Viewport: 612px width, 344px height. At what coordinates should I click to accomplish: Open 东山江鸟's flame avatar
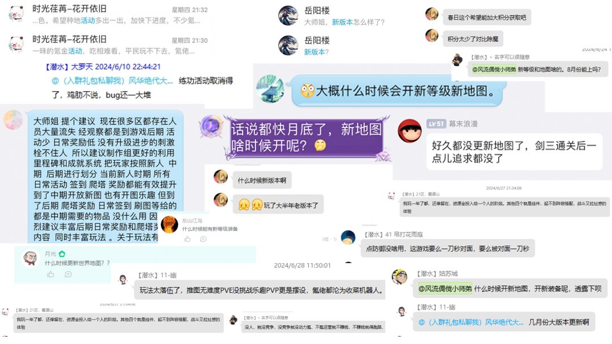[169, 225]
